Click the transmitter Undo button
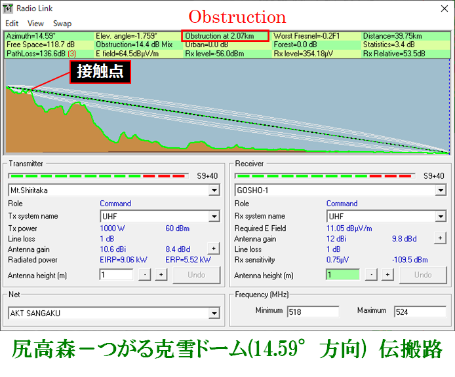The height and width of the screenshot is (377, 455). tap(197, 275)
